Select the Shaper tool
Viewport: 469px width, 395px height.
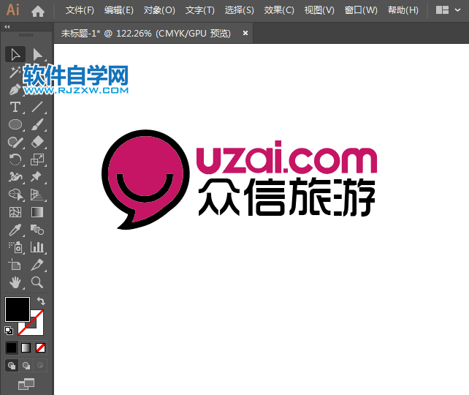[15, 142]
